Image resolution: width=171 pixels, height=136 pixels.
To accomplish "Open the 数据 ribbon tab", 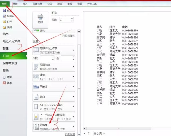I will pyautogui.click(x=60, y=4).
